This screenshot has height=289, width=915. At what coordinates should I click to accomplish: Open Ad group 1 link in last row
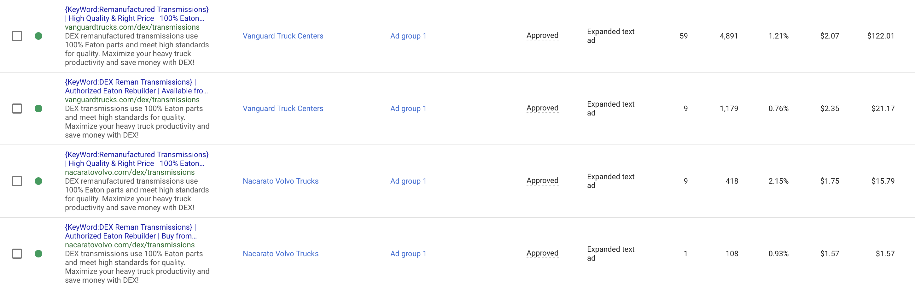(408, 253)
